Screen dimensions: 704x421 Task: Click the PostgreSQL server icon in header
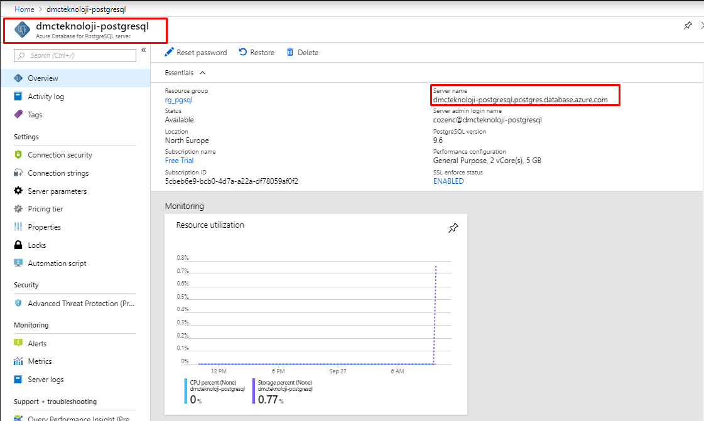coord(22,29)
